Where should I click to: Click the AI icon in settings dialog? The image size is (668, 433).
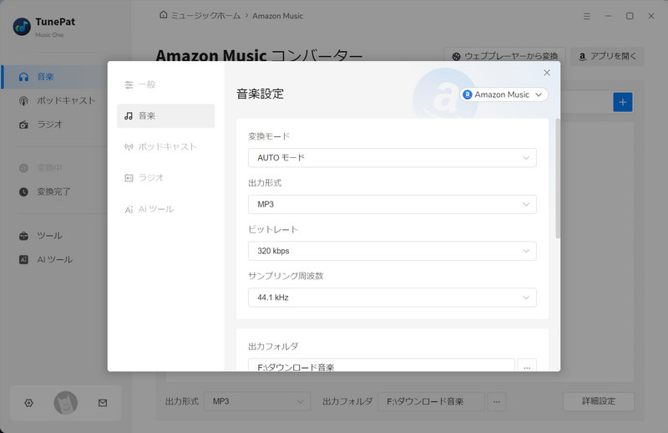[x=129, y=210]
